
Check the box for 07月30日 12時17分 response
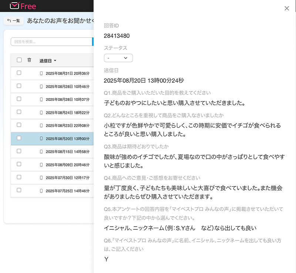(19, 177)
